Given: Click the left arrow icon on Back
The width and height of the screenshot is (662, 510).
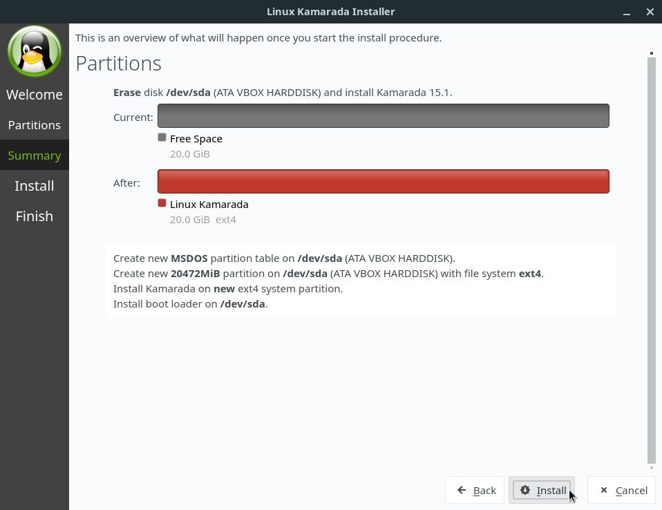Looking at the screenshot, I should pyautogui.click(x=462, y=490).
